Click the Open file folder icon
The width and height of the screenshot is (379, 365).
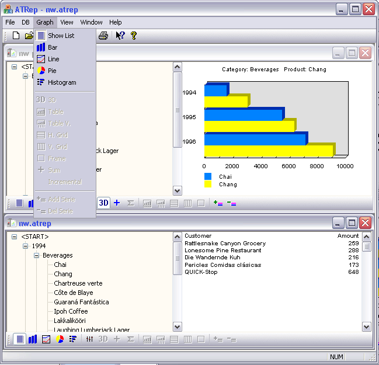click(29, 36)
